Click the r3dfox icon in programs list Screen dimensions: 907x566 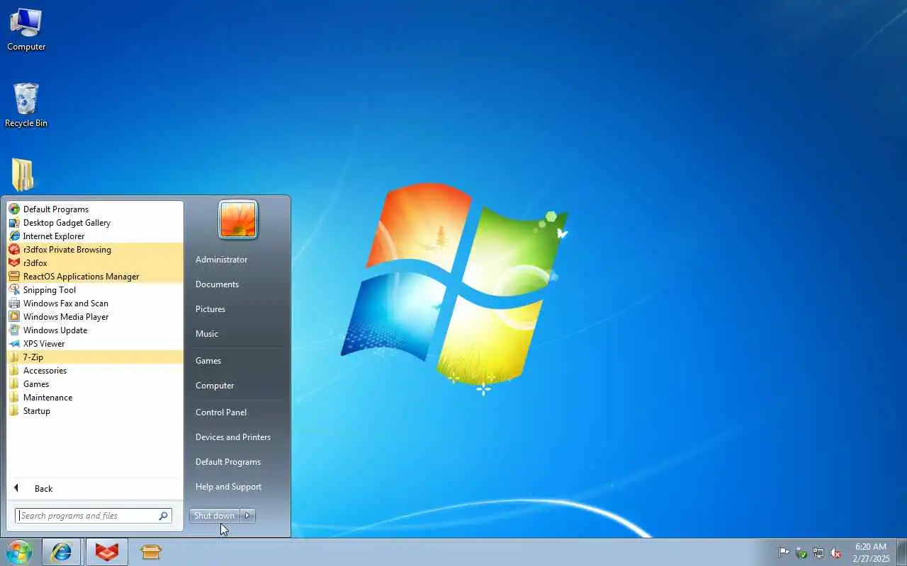(14, 263)
